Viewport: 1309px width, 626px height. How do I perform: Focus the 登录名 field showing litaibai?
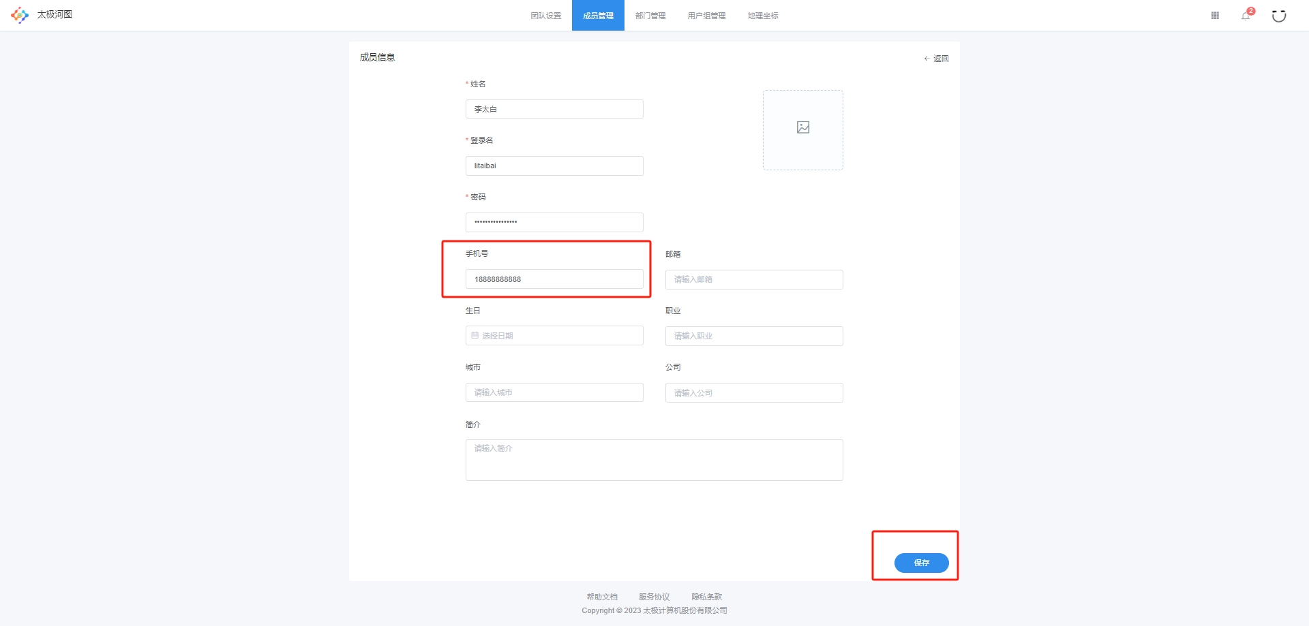tap(554, 166)
